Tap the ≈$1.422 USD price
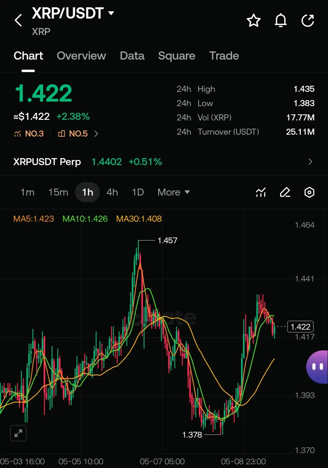The height and width of the screenshot is (468, 328). click(x=32, y=116)
